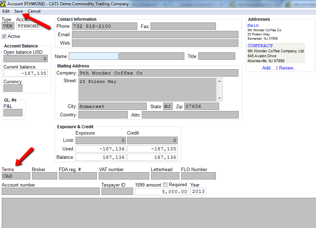Focus the Phone number field
316x228 pixels.
[x=105, y=26]
